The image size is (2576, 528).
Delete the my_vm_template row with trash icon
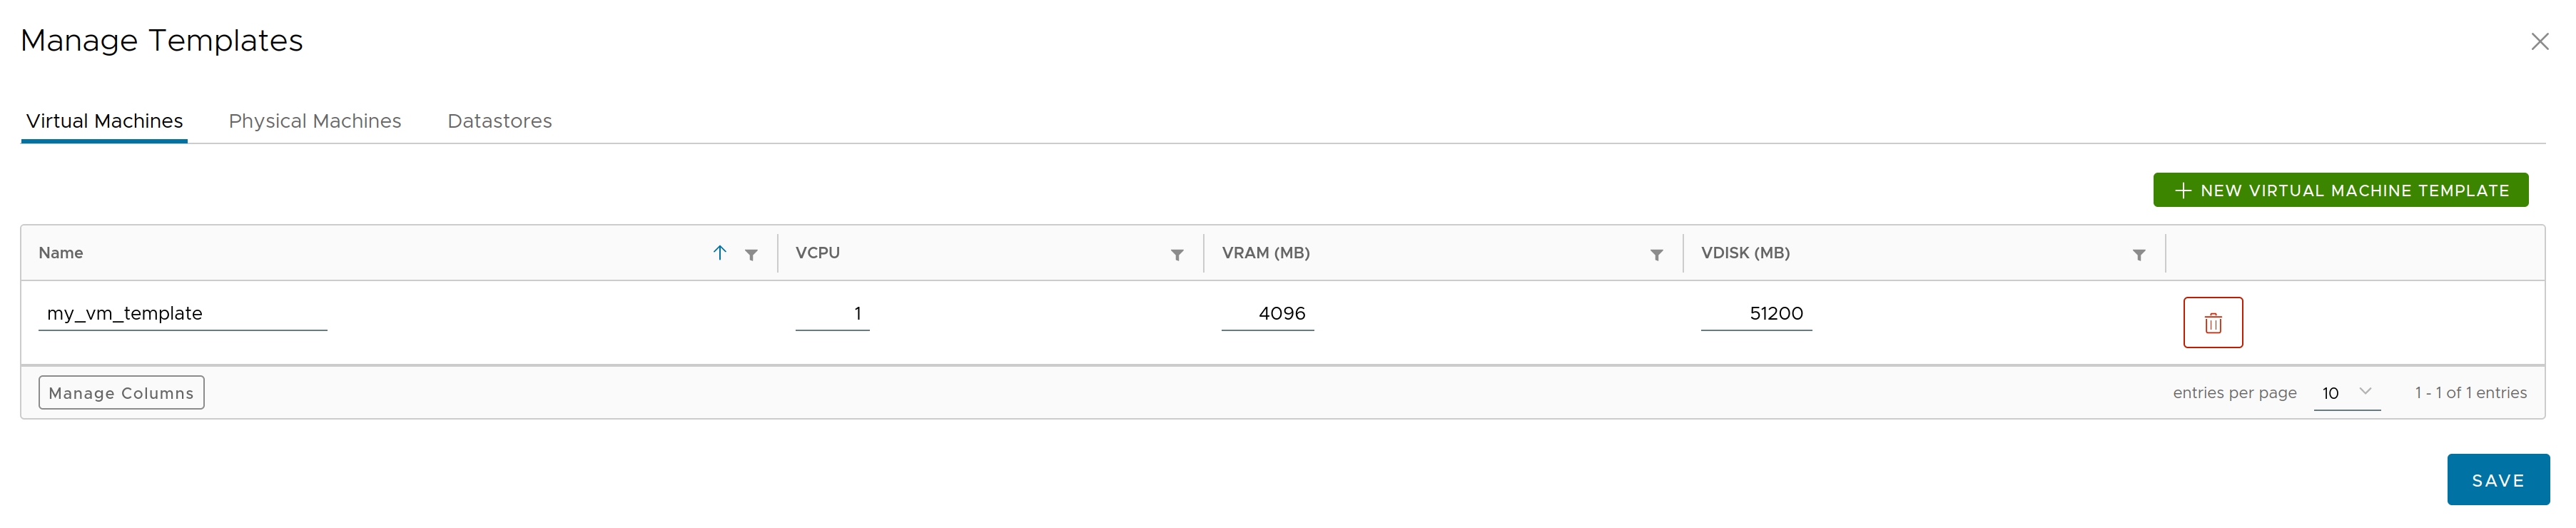(x=2212, y=322)
